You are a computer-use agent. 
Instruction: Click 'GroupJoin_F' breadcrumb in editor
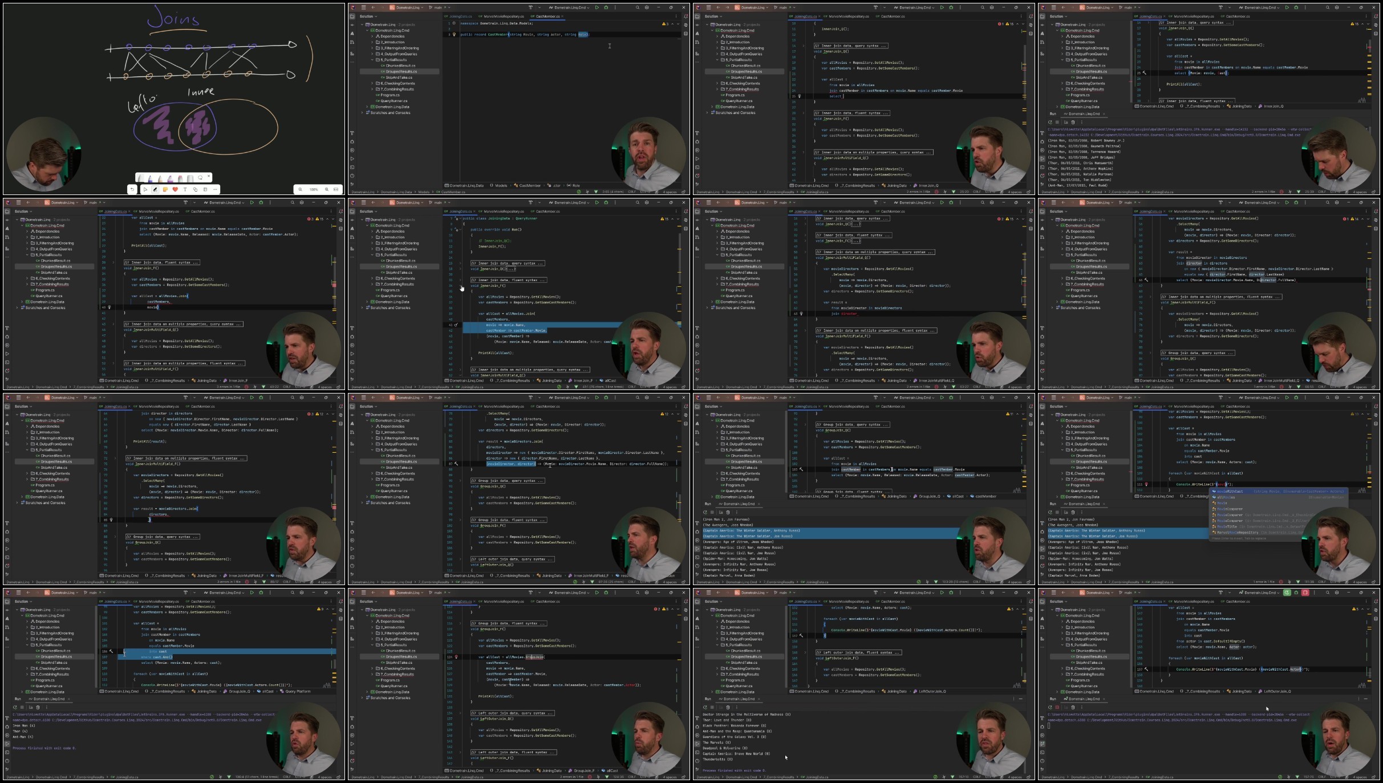582,770
